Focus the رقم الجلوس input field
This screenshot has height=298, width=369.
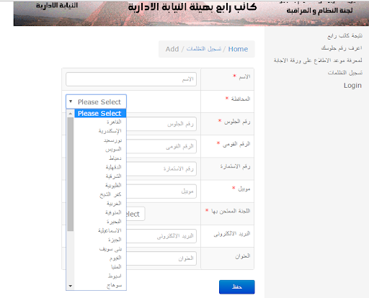(161, 124)
